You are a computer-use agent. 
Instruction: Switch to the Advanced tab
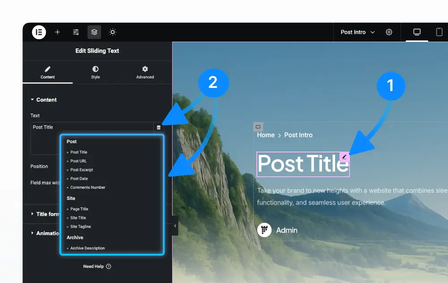tap(145, 72)
